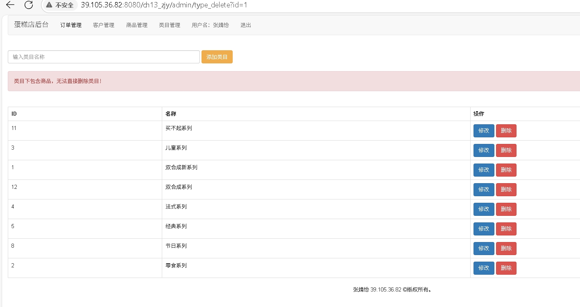Modify the 法式系列 category
Image resolution: width=580 pixels, height=307 pixels.
[484, 209]
